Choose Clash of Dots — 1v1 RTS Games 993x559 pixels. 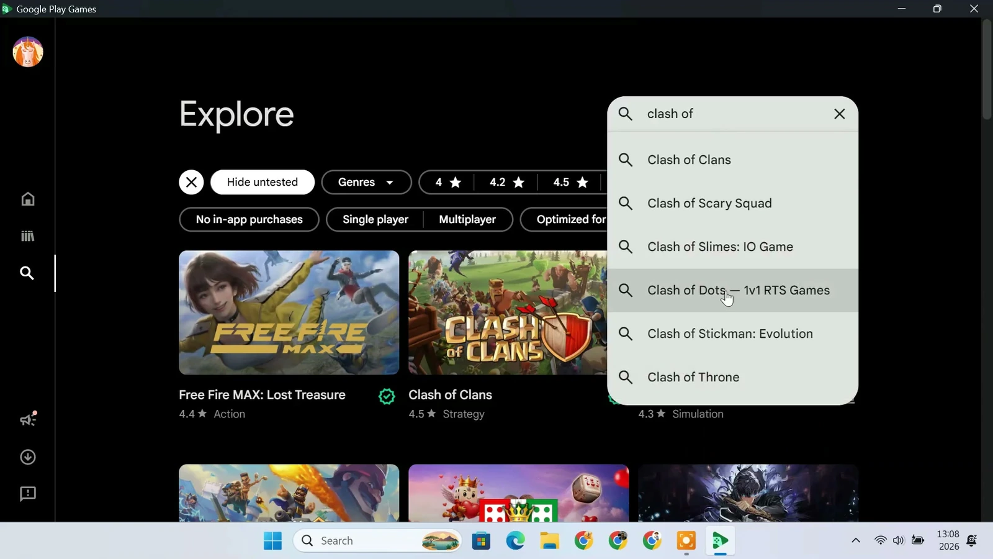(x=732, y=290)
